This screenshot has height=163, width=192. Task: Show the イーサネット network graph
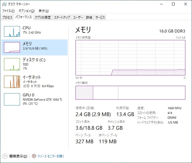(12, 82)
